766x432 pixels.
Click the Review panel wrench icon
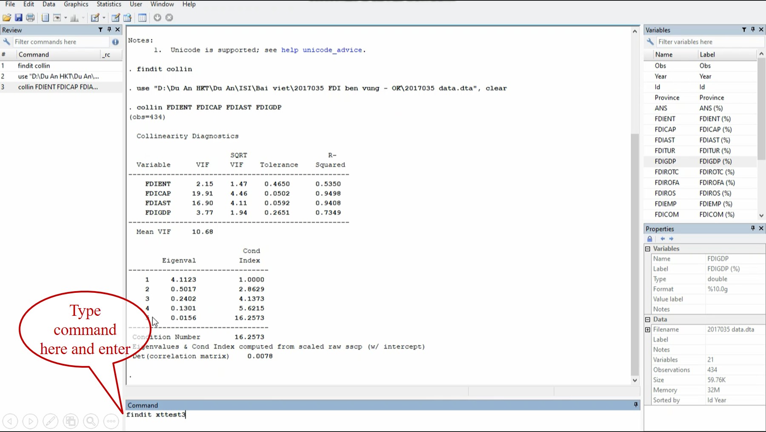(6, 42)
